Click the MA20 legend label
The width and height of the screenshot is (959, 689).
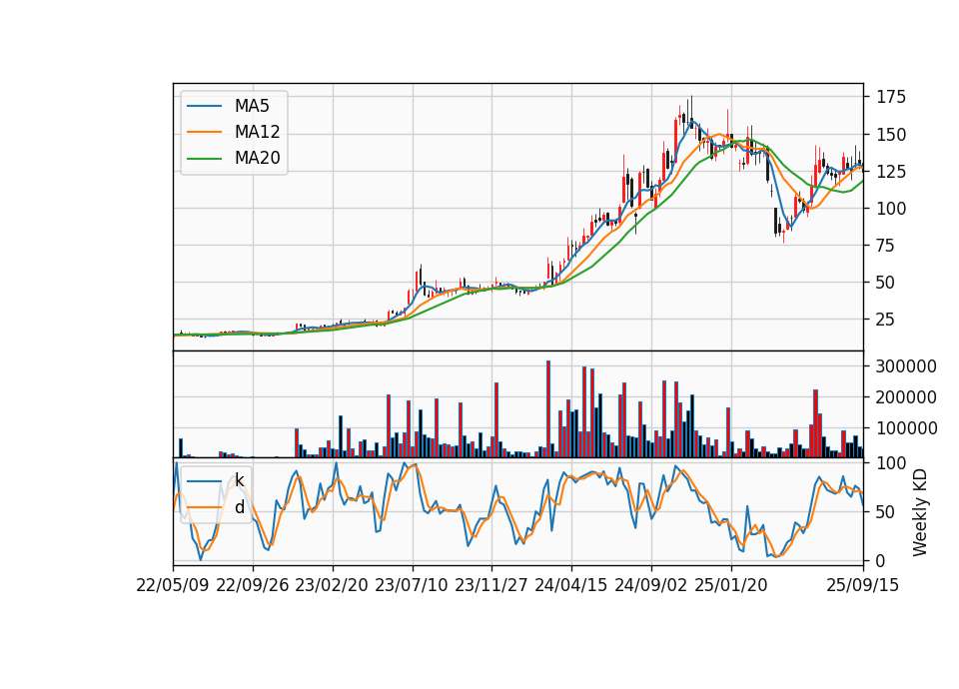[x=257, y=159]
